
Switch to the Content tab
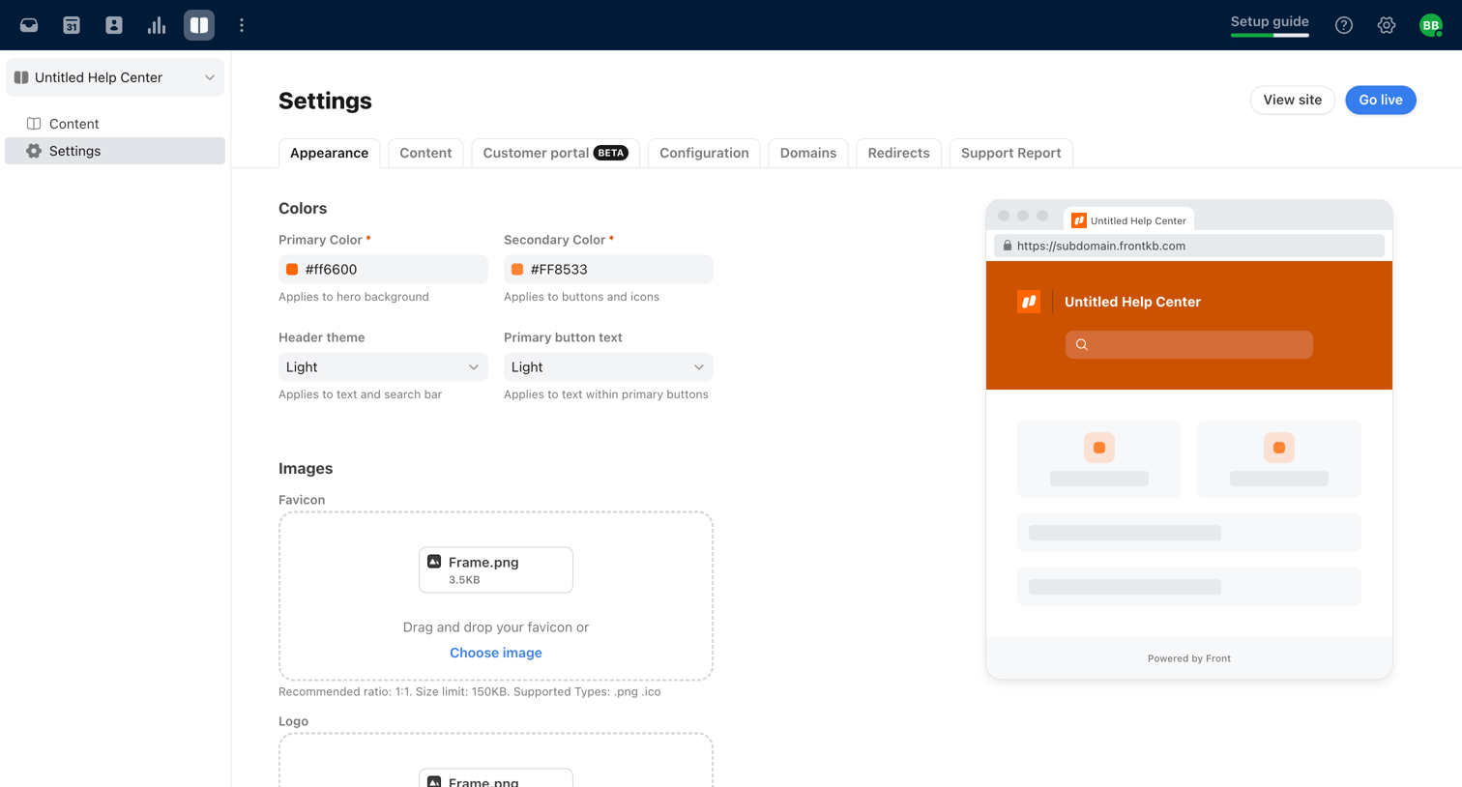425,153
